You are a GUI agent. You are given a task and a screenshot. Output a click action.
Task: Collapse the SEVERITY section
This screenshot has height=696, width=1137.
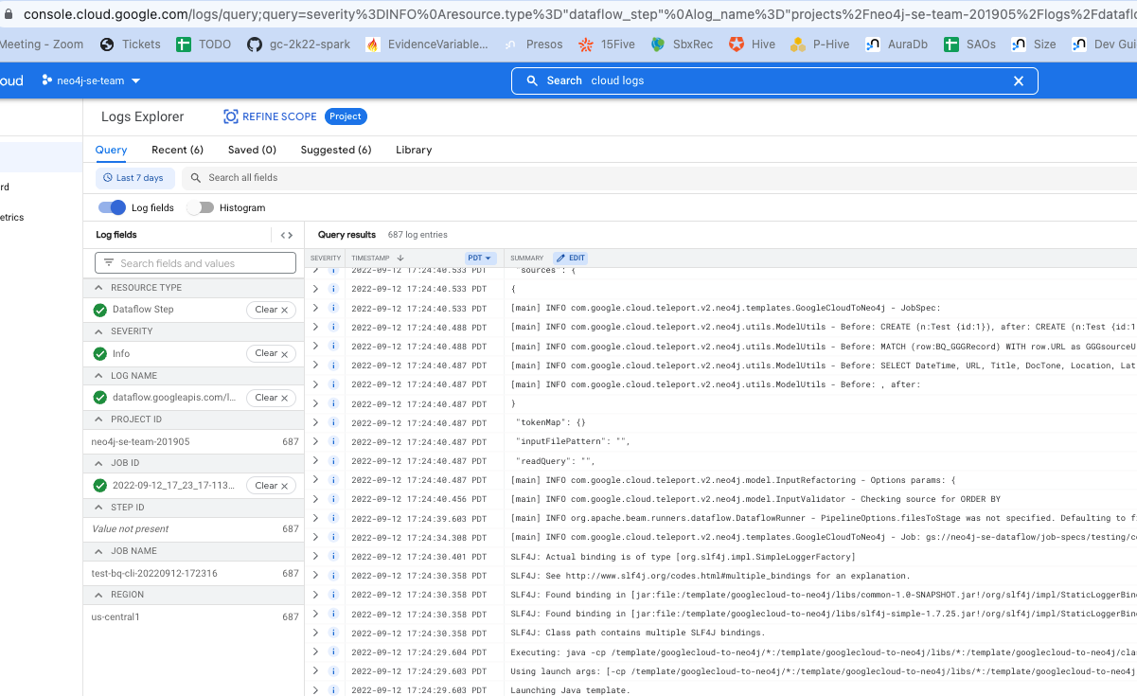click(x=98, y=331)
